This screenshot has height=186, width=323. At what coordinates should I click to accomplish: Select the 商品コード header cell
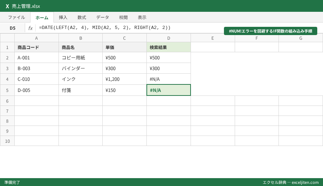[37, 47]
